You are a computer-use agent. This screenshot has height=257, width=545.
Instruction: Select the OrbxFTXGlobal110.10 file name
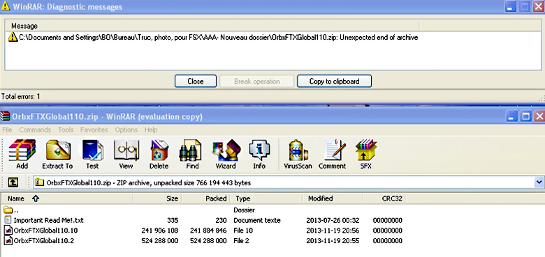click(x=45, y=231)
